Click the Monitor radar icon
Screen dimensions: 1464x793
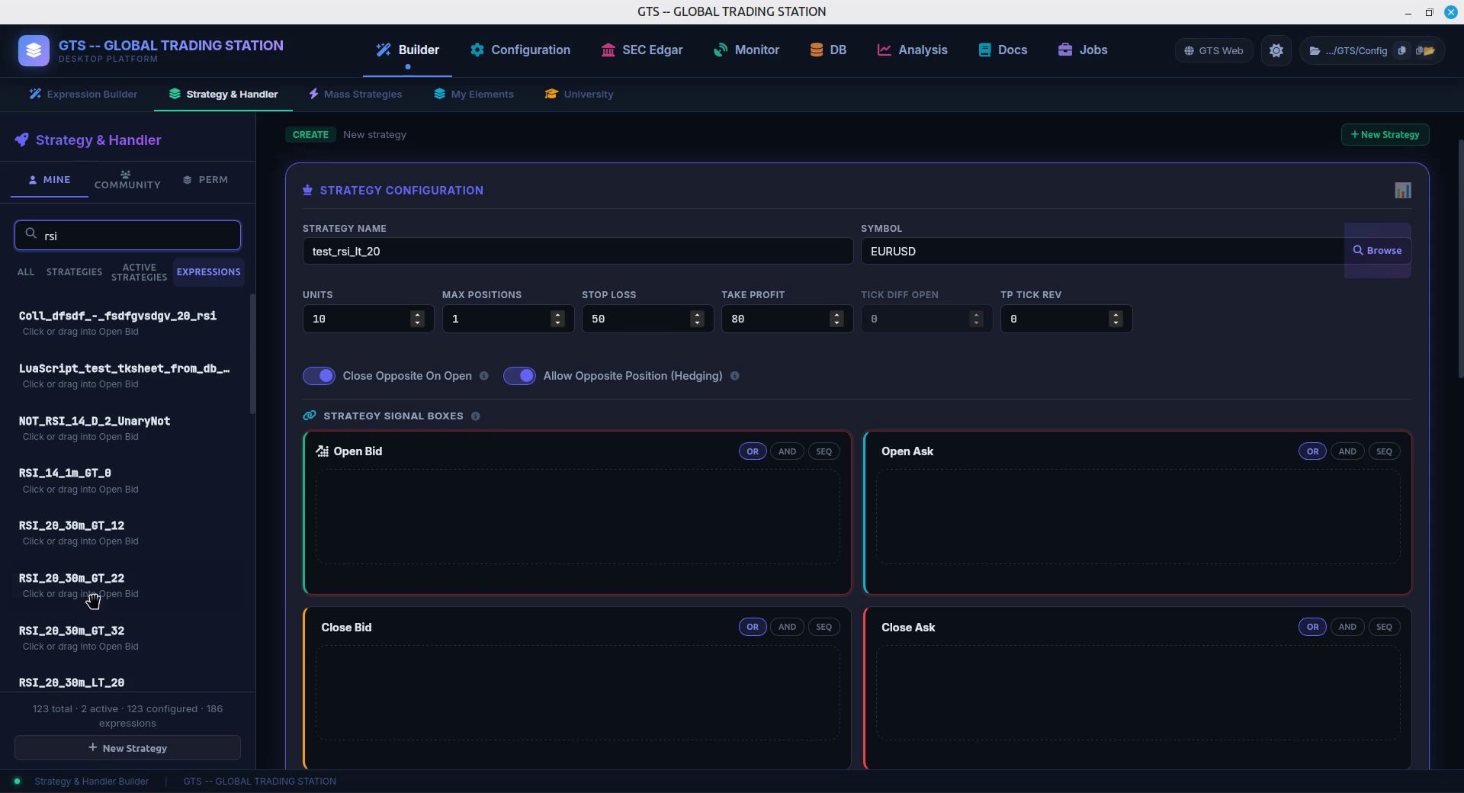[x=721, y=50]
